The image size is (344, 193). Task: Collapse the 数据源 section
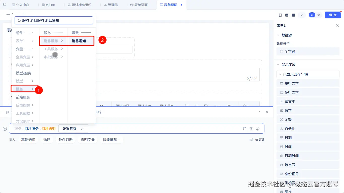point(278,35)
